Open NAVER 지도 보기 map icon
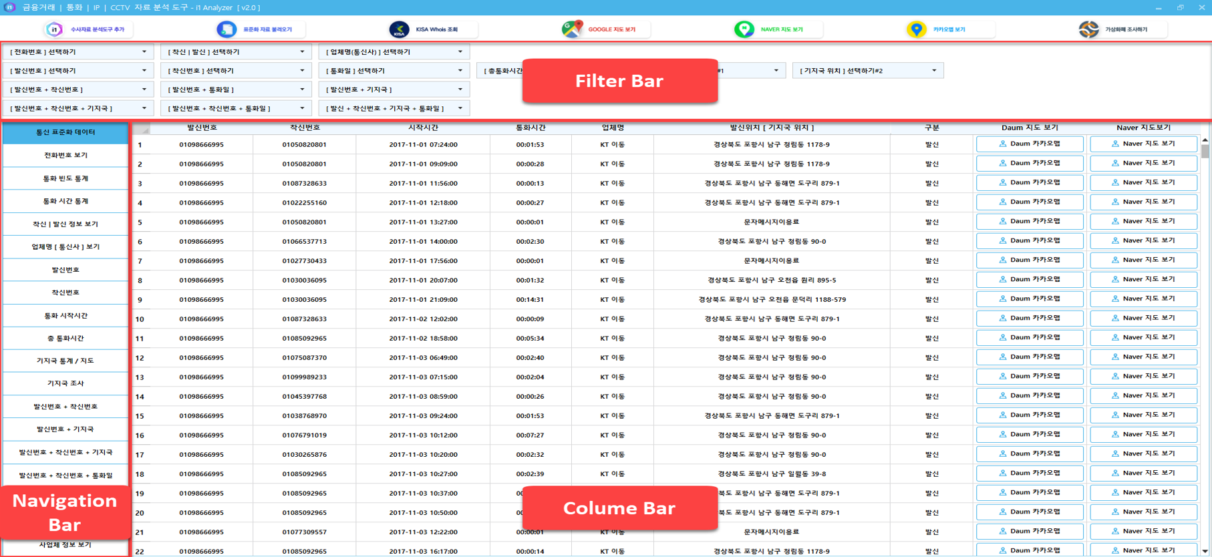The image size is (1212, 557). (x=744, y=29)
